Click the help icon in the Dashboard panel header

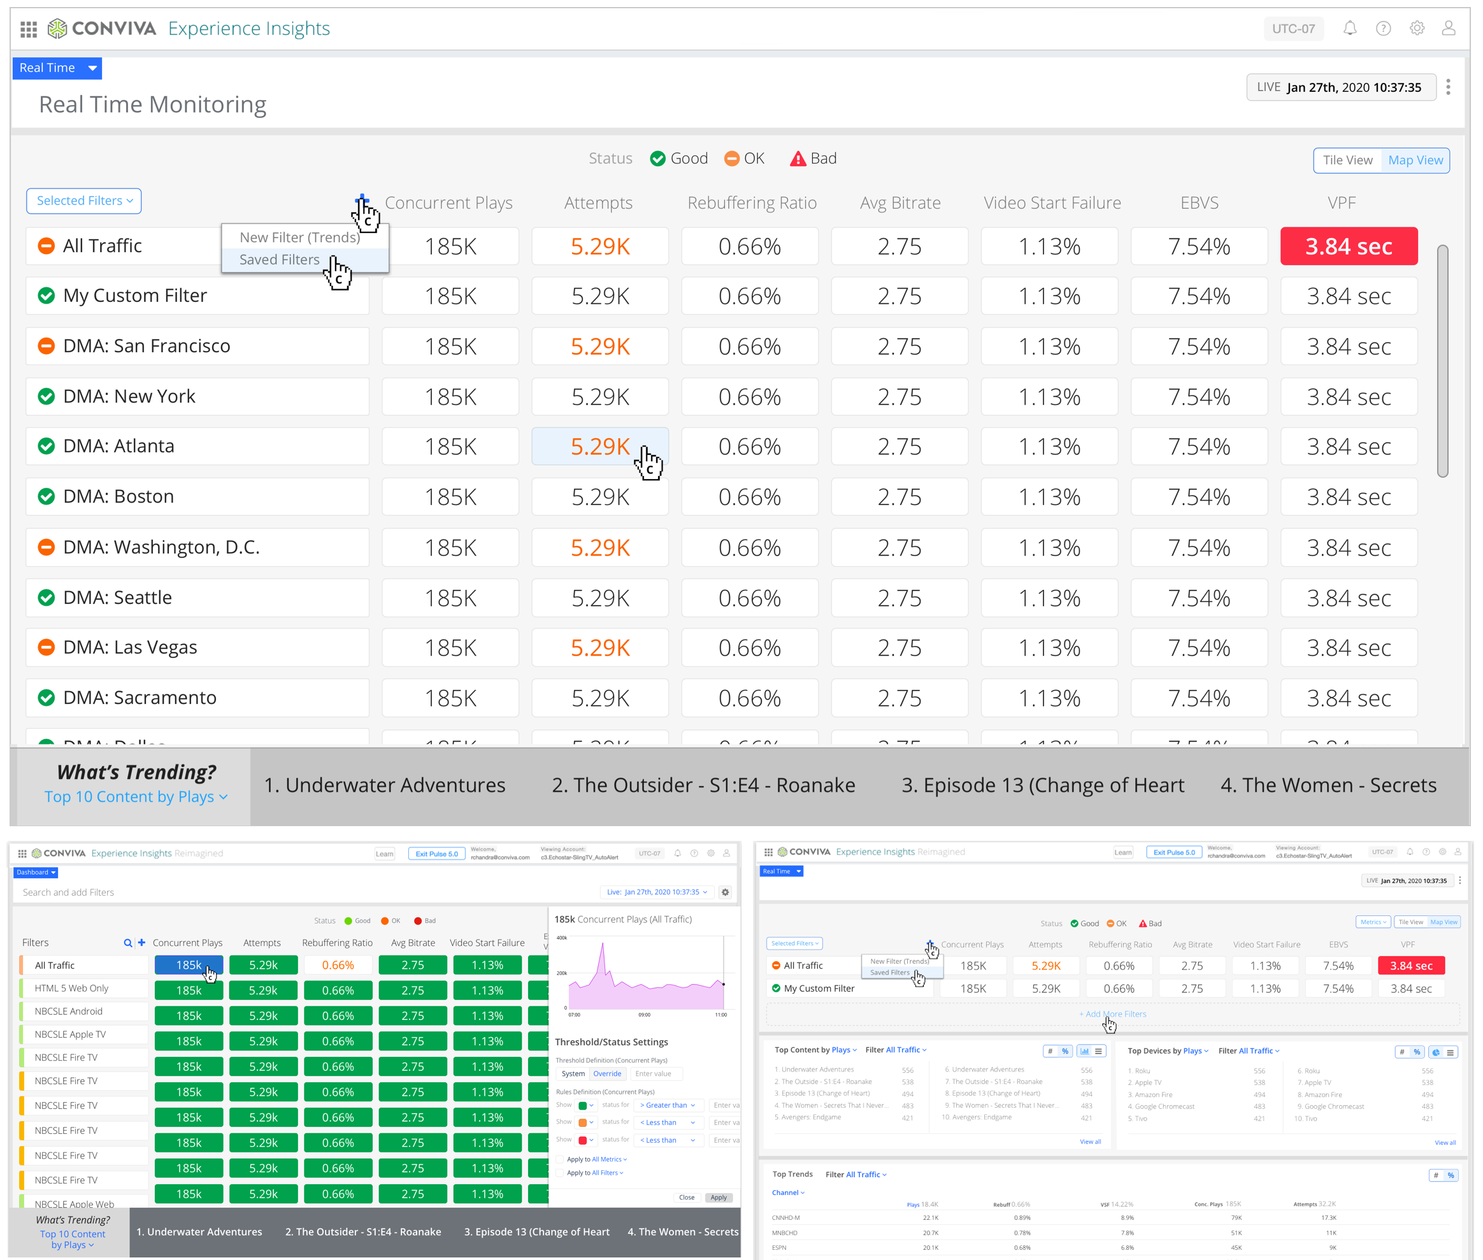[x=694, y=854]
